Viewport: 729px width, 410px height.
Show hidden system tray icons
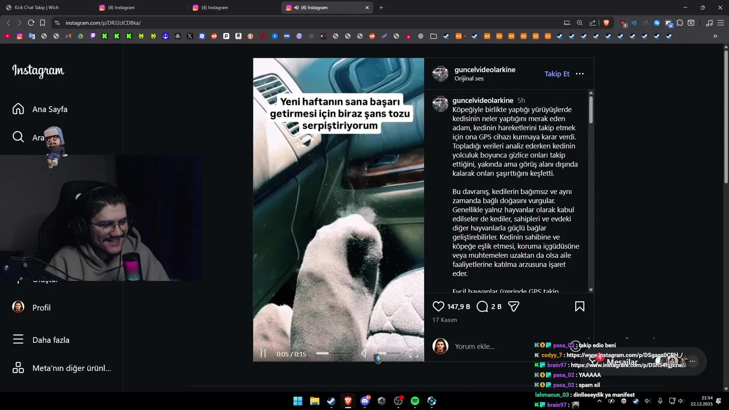click(599, 401)
